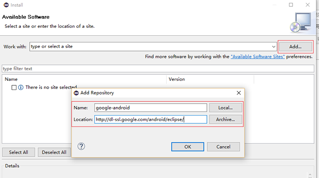
Task: Click the help question mark icon
Action: pyautogui.click(x=81, y=146)
